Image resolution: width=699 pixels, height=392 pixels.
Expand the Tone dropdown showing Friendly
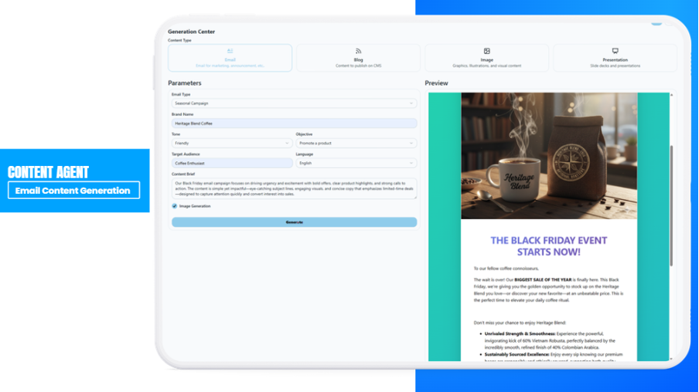click(231, 144)
